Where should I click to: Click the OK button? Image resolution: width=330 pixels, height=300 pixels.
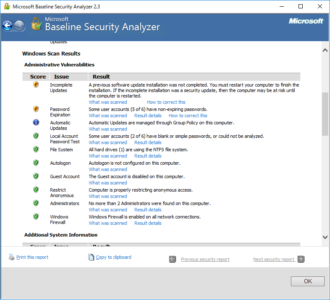tap(308, 281)
